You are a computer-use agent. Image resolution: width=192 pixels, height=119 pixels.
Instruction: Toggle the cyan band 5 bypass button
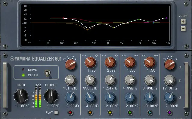pos(150,112)
